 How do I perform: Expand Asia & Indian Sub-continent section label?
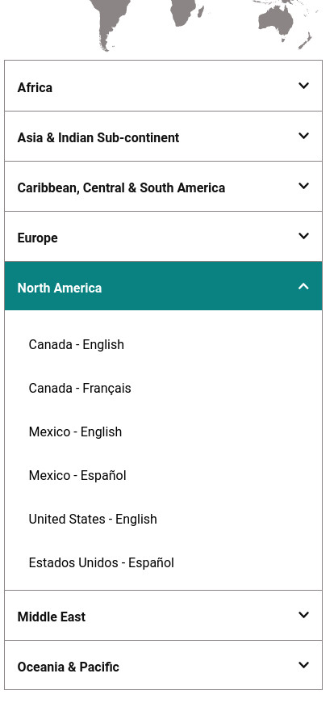[98, 137]
